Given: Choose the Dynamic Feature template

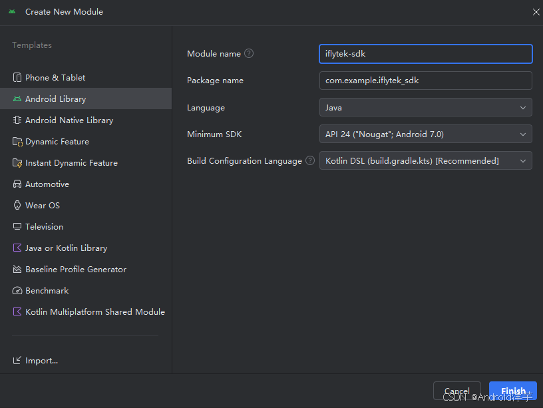Looking at the screenshot, I should pyautogui.click(x=86, y=142).
